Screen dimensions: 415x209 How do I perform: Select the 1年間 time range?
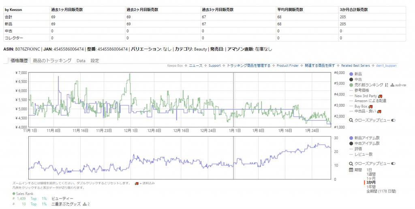371,186
